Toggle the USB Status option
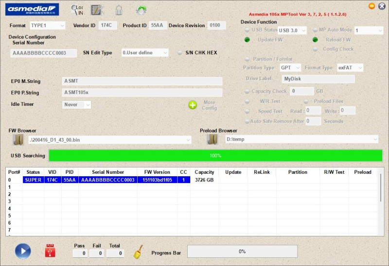 point(248,30)
